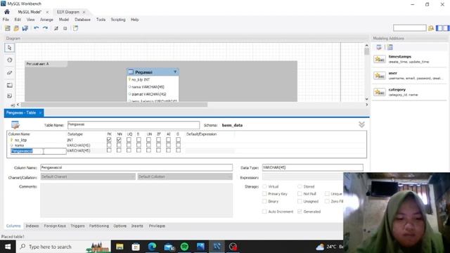This screenshot has height=253, width=450.
Task: Click the open model folder icon
Action: coord(16,28)
